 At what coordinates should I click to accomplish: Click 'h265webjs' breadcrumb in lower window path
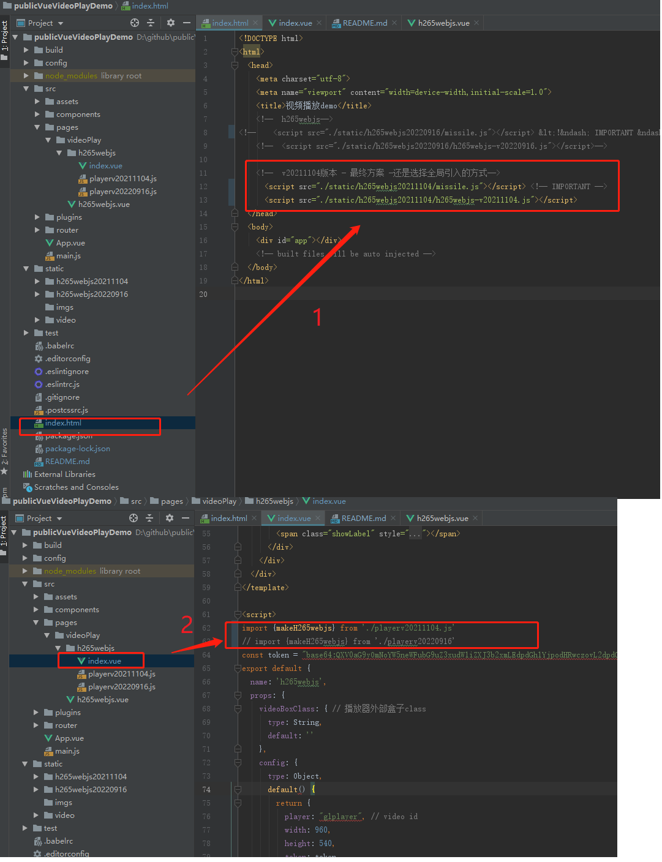coord(269,501)
